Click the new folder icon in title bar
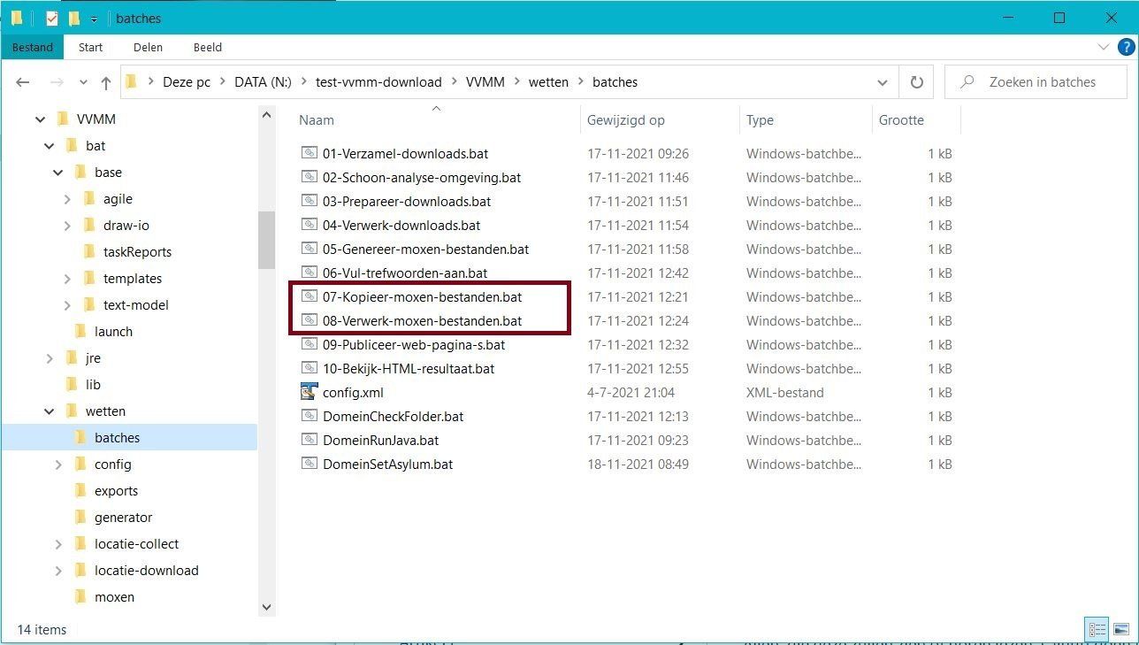This screenshot has height=645, width=1139. pyautogui.click(x=74, y=18)
